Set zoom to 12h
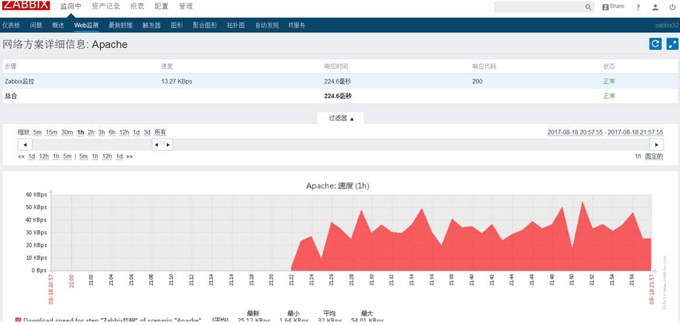 pos(125,133)
